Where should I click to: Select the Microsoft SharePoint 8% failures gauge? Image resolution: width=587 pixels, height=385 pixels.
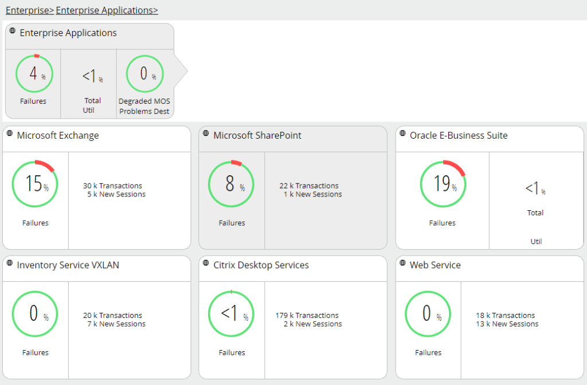tap(231, 183)
